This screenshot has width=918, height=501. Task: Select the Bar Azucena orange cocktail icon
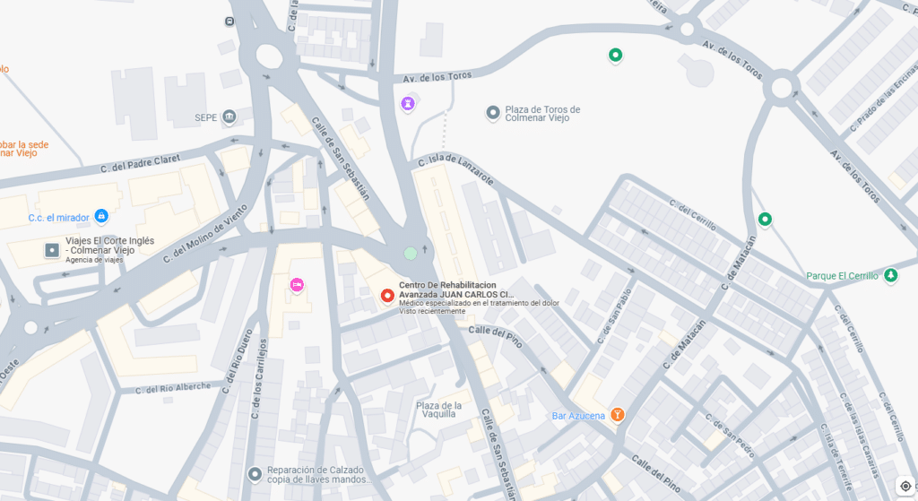point(617,415)
